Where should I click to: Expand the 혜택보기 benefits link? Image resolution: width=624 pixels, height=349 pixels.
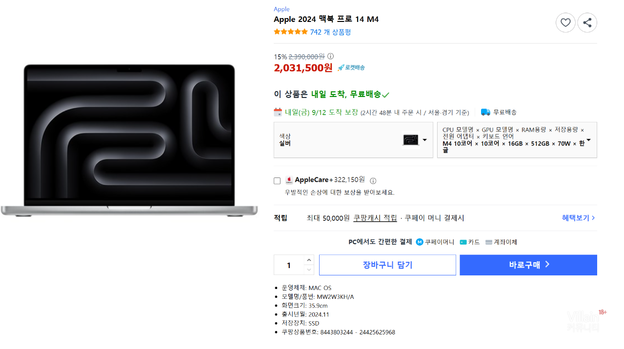click(579, 218)
